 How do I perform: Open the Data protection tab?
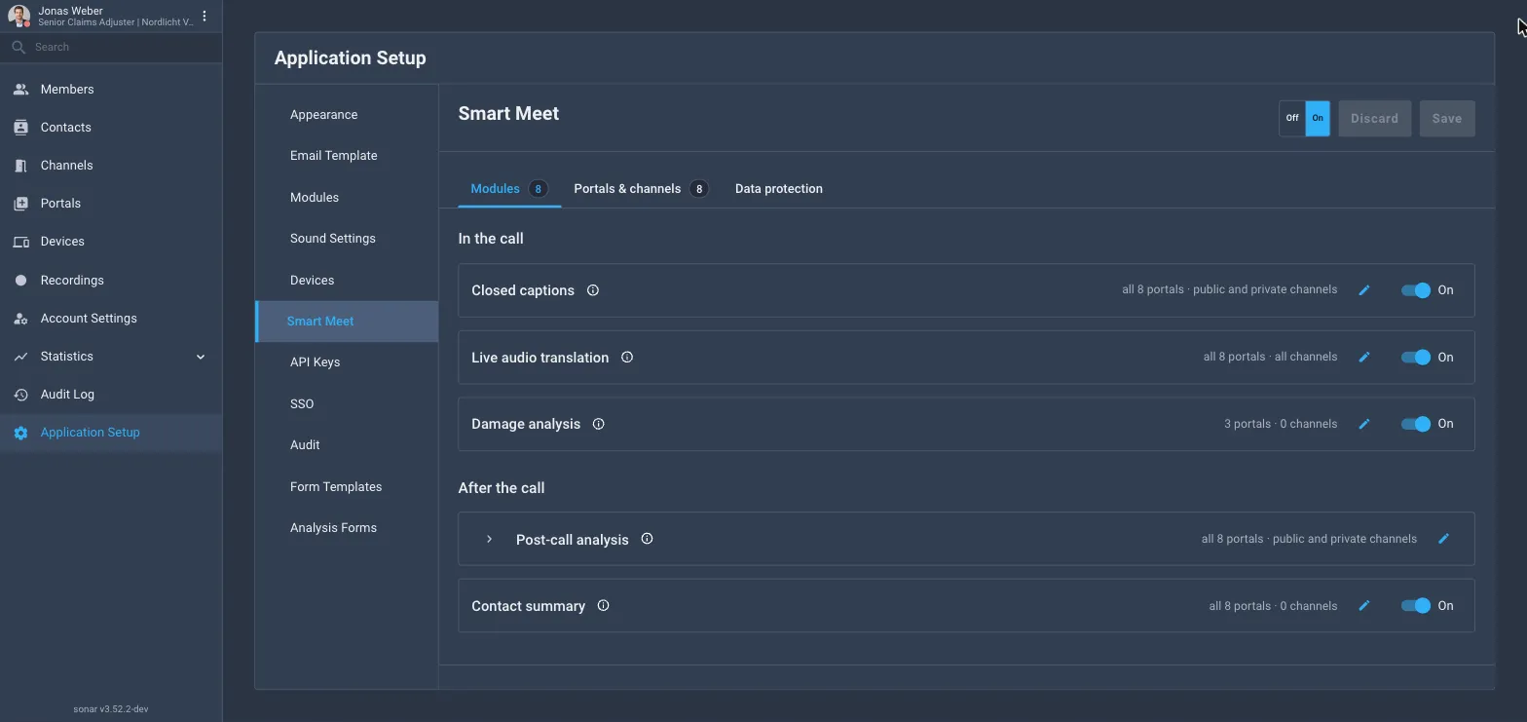click(x=778, y=189)
